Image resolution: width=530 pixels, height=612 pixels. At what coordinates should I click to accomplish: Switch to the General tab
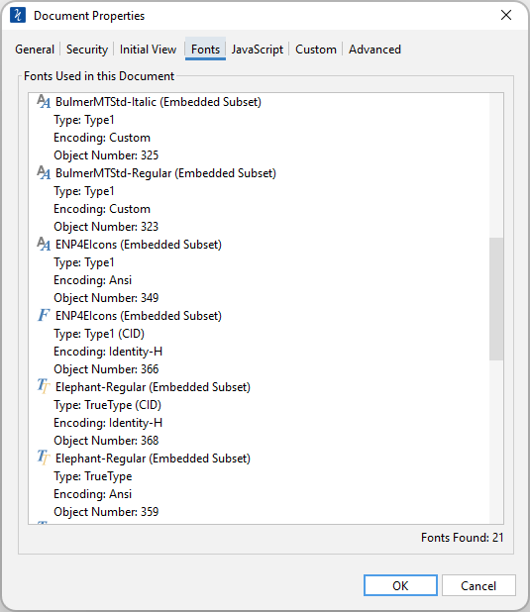pos(35,50)
